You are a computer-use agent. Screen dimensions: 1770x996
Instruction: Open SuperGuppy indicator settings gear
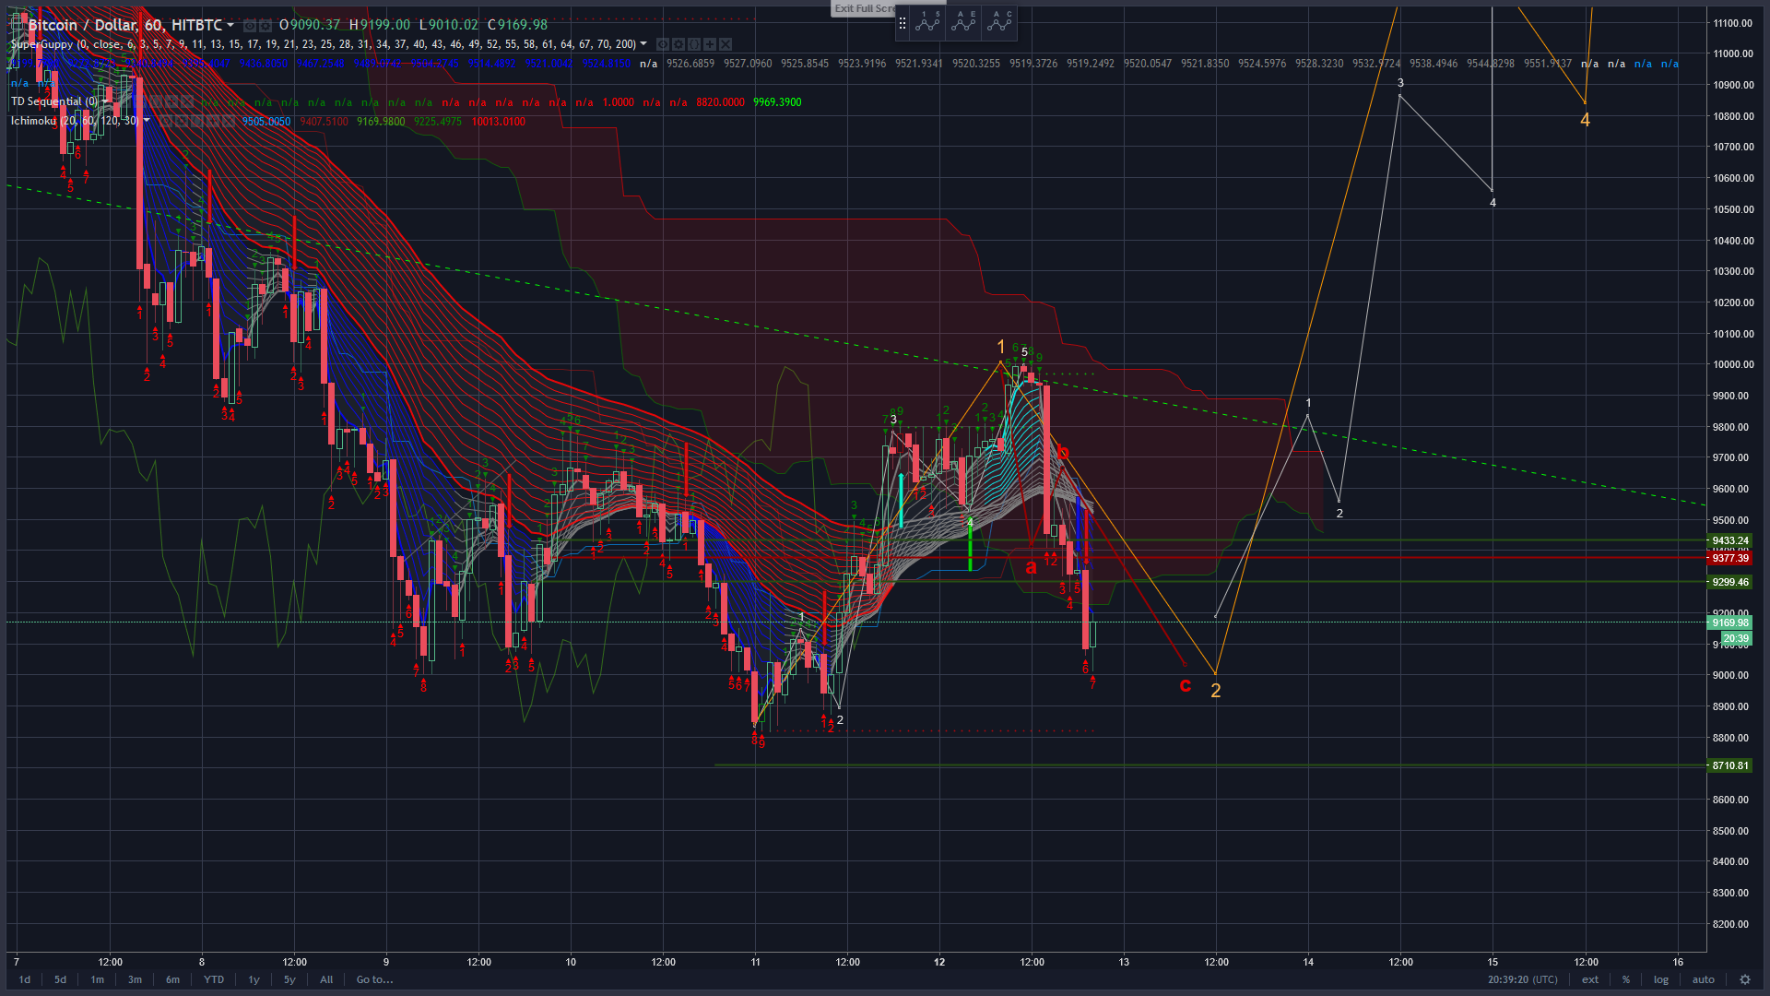(678, 44)
